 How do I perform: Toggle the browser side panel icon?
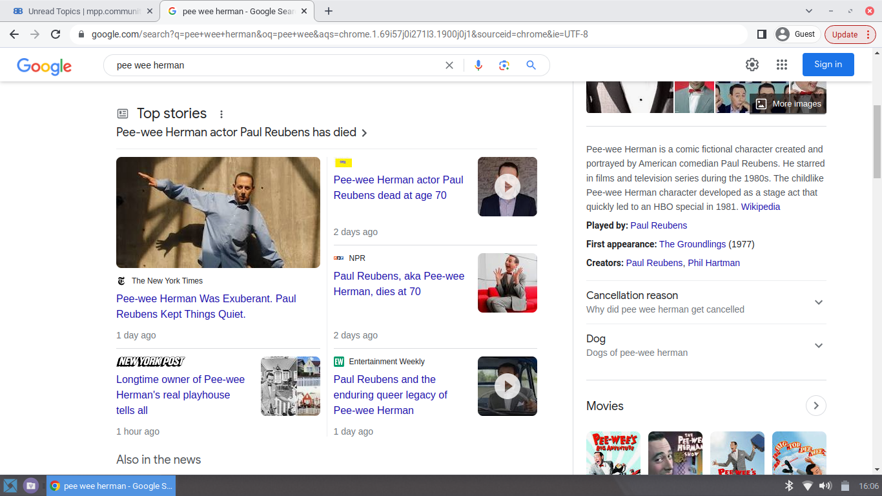pyautogui.click(x=761, y=34)
